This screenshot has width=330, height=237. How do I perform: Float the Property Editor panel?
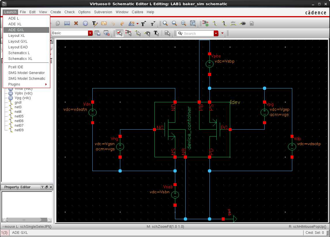47,187
